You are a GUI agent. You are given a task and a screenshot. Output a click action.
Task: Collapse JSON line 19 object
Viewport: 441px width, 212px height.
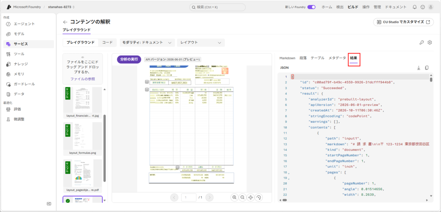[x=289, y=179]
